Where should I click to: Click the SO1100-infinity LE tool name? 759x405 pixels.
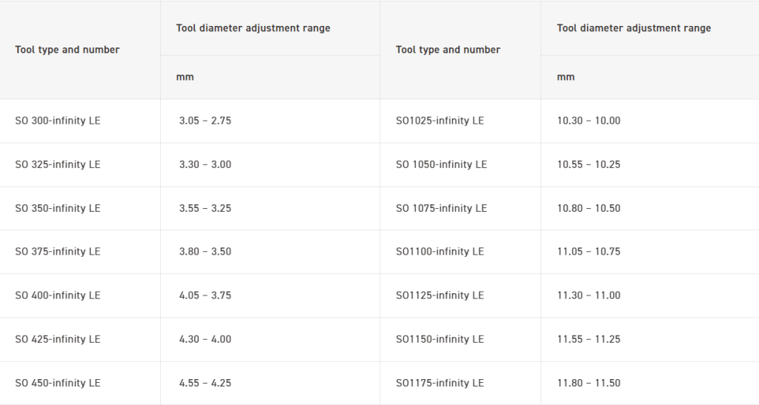tap(440, 252)
